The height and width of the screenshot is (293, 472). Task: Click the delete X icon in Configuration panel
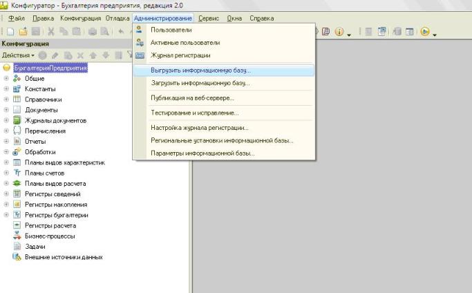[80, 55]
